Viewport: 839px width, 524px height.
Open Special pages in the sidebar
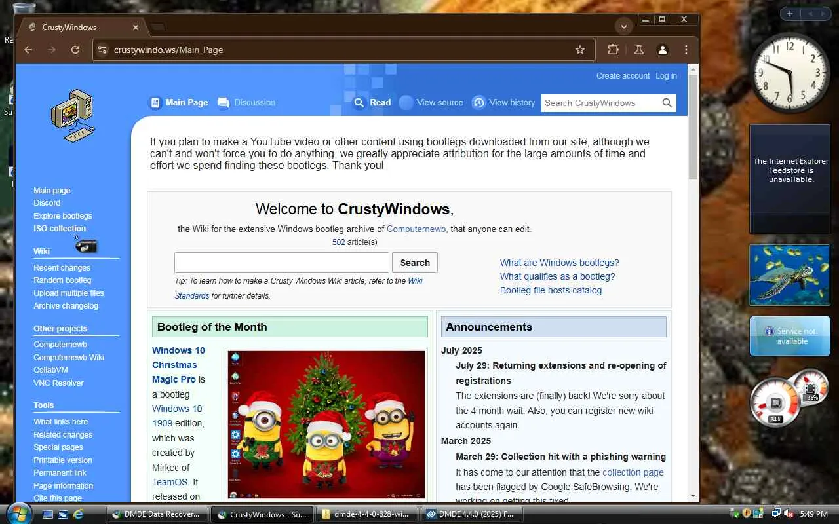pos(58,447)
